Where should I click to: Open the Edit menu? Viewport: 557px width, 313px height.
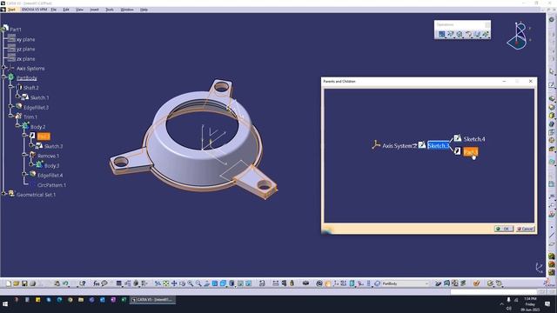pyautogui.click(x=66, y=10)
